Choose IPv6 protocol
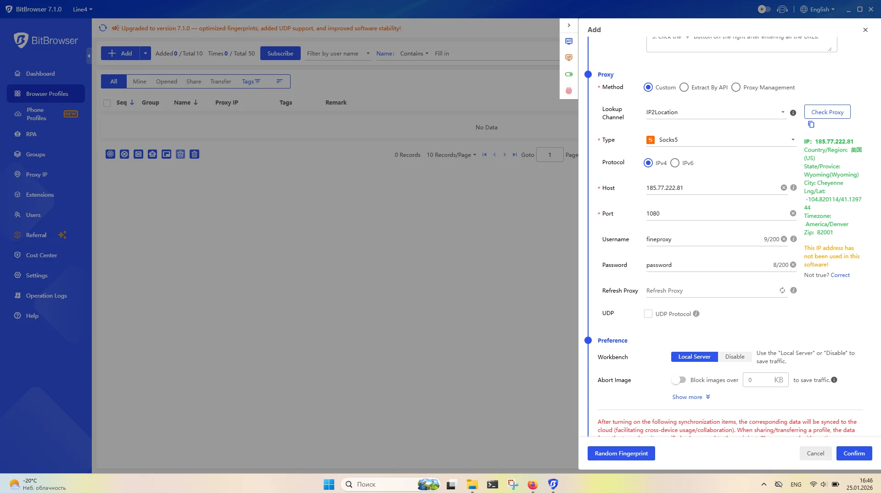 pyautogui.click(x=675, y=163)
